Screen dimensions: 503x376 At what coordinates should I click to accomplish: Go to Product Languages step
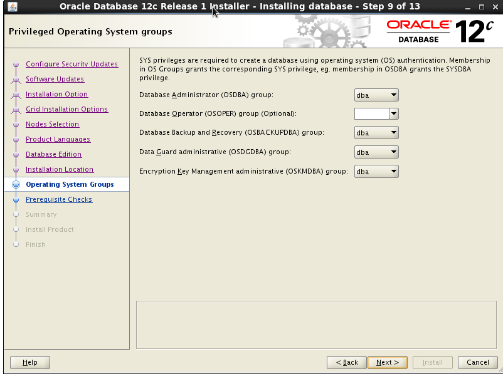pos(58,140)
